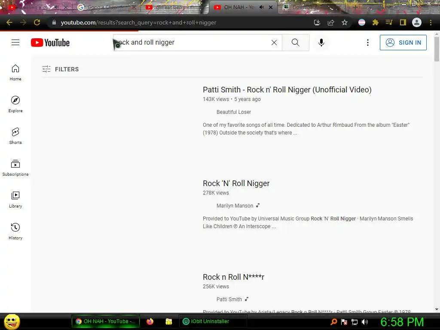Click the 'Provided to YouTube by Universal' description
440x330 pixels.
[308, 223]
